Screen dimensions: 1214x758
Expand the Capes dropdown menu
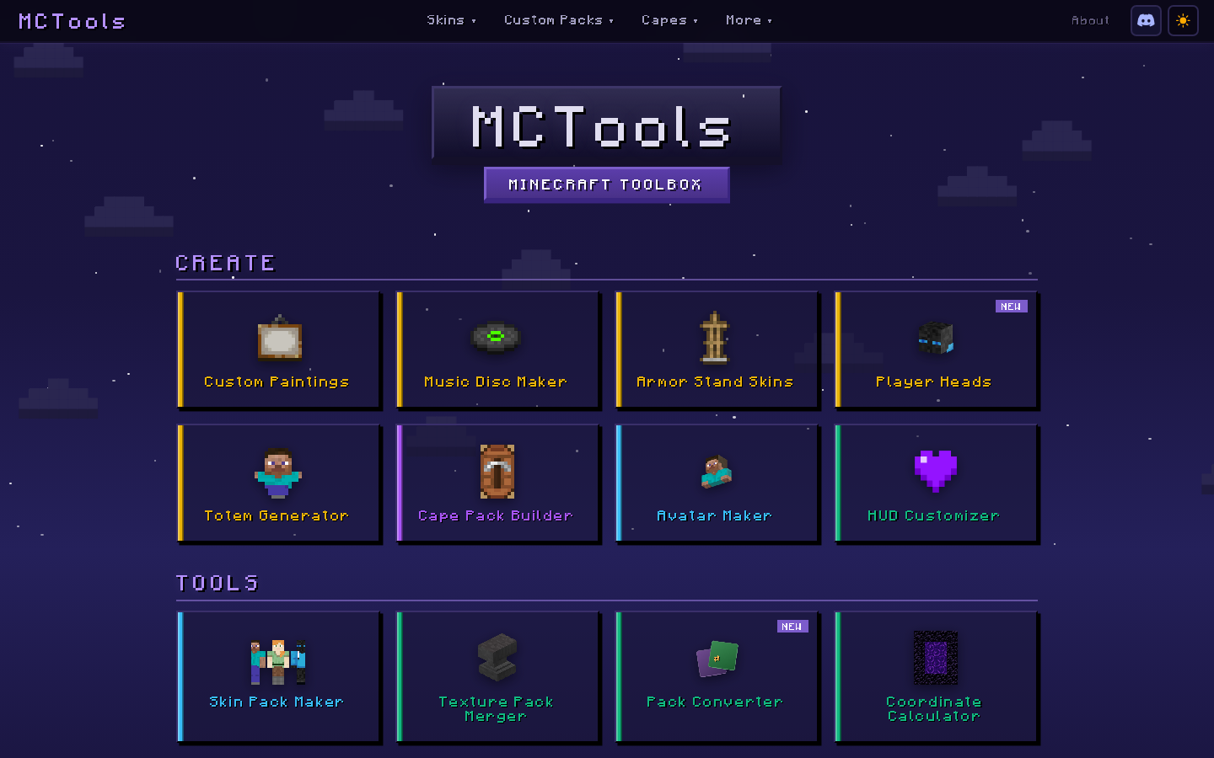pos(669,20)
